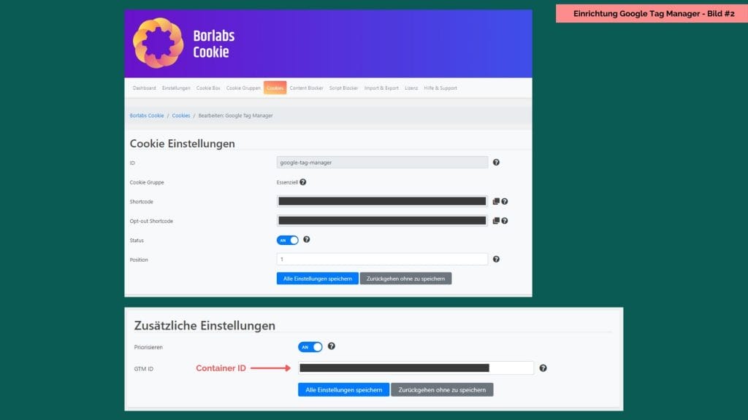Click the Position input field
748x420 pixels.
click(x=382, y=259)
